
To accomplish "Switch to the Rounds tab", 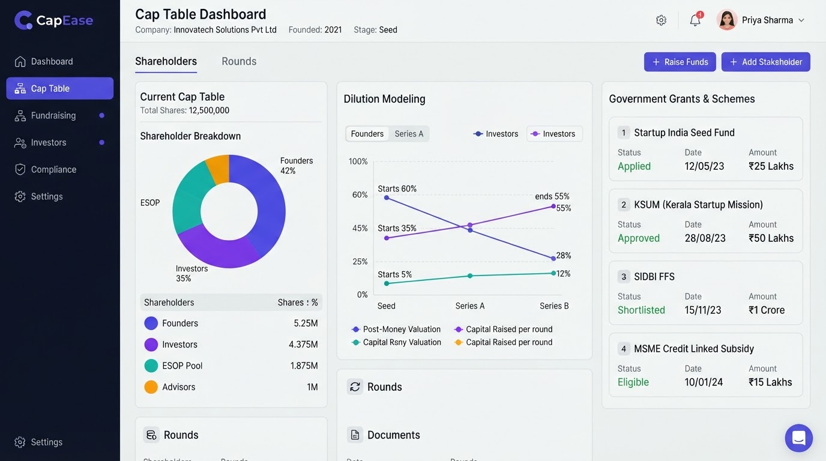I will 239,61.
